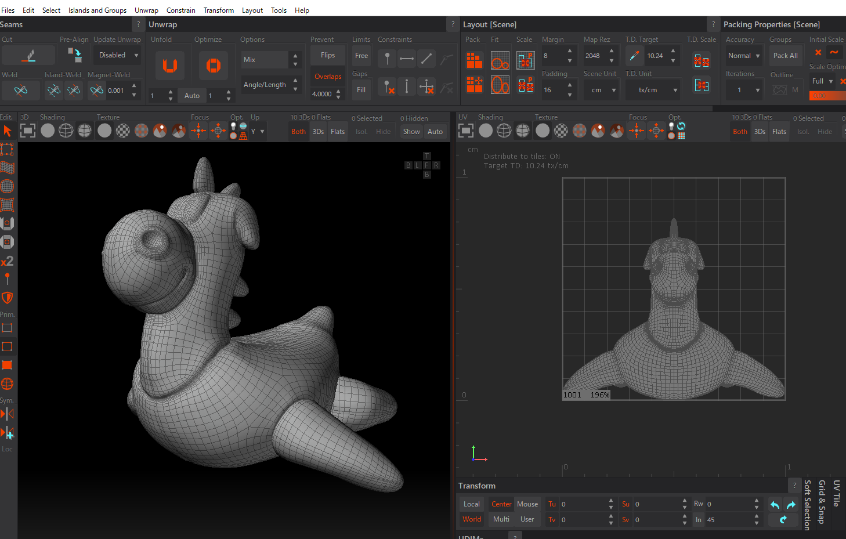Enable Flats filter in UV viewport
Image resolution: width=846 pixels, height=539 pixels.
click(x=779, y=132)
